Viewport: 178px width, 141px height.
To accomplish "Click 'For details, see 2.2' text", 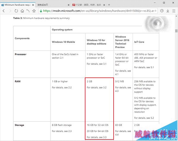I will 62,87.
